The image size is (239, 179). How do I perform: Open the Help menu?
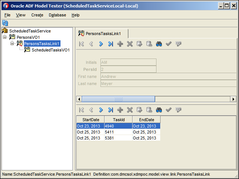pos(75,15)
